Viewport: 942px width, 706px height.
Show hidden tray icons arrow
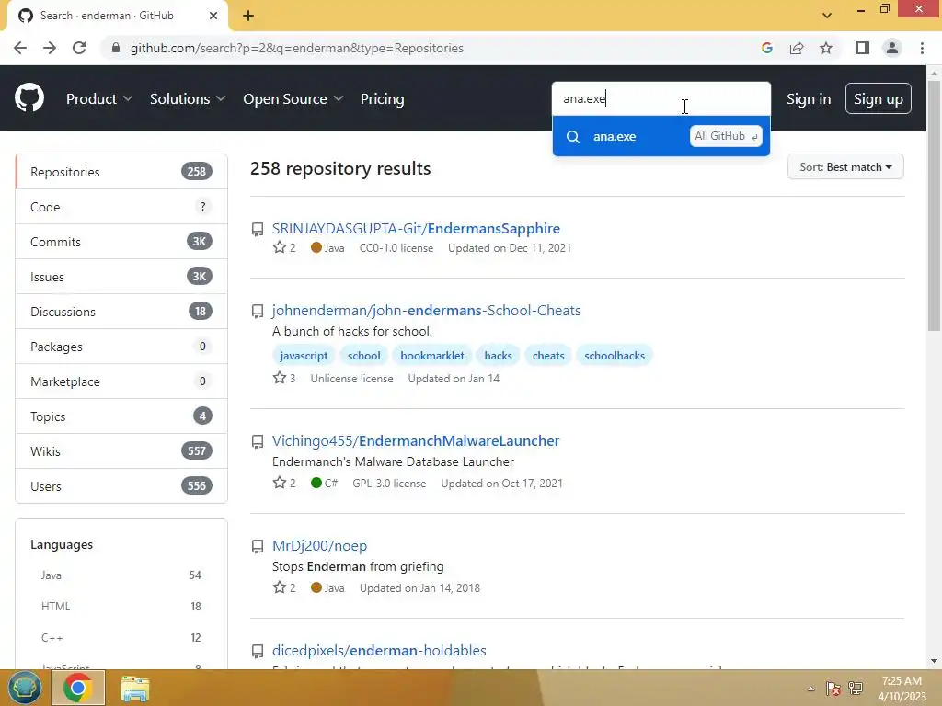point(810,689)
